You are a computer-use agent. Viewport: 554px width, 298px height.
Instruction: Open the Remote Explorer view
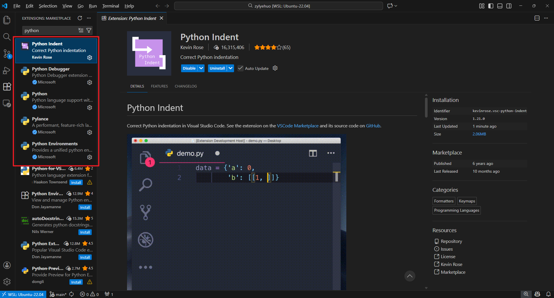7,103
